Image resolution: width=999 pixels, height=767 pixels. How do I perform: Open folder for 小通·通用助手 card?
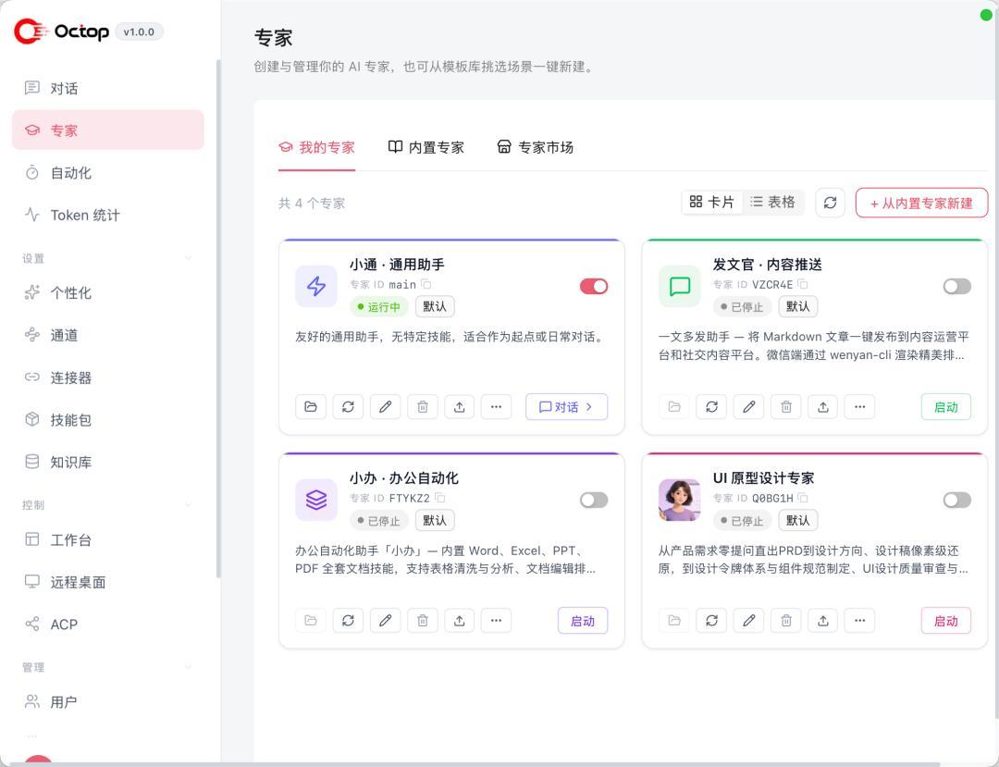tap(311, 406)
